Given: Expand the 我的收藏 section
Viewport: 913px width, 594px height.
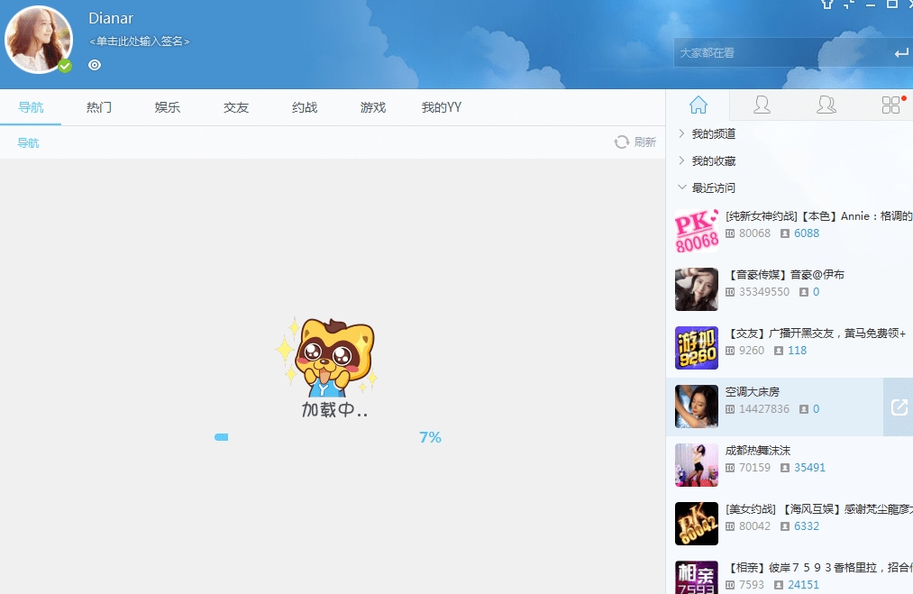Looking at the screenshot, I should point(713,161).
